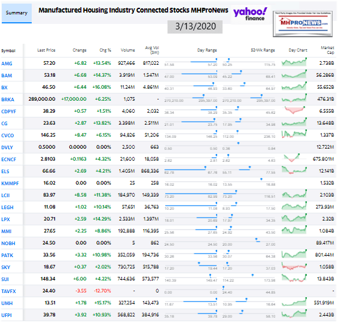Open the BAM ticker symbol link
The height and width of the screenshot is (326, 338).
click(7, 76)
